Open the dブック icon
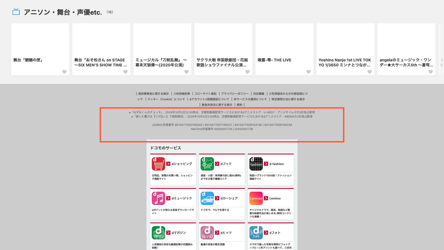 [207, 164]
